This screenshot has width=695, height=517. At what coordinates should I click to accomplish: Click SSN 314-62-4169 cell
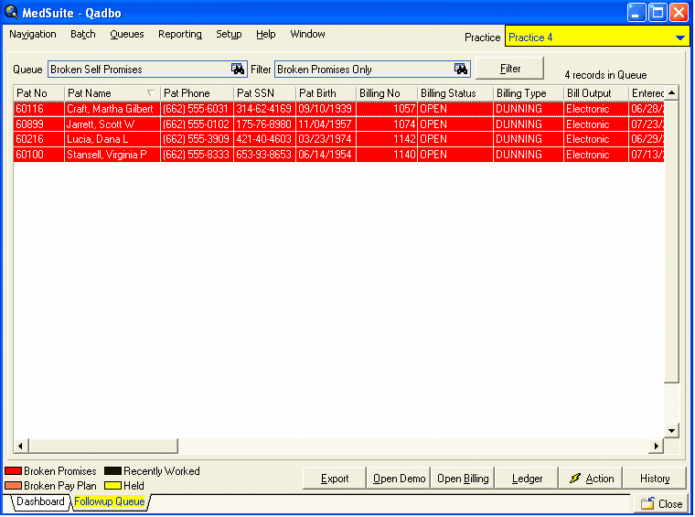point(263,109)
